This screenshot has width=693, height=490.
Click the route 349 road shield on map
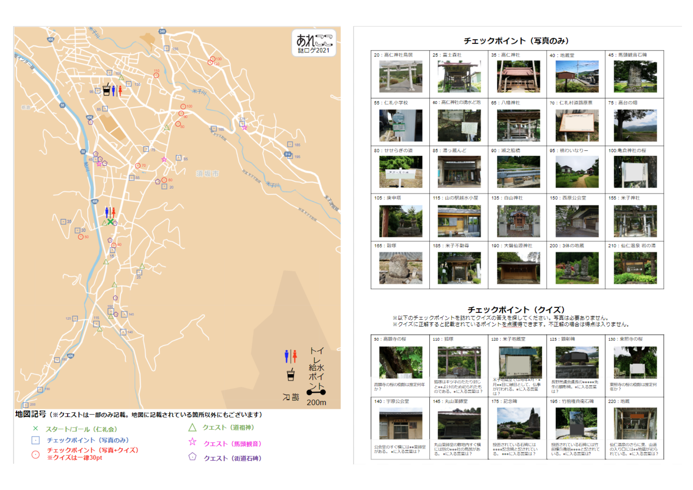coord(162,32)
